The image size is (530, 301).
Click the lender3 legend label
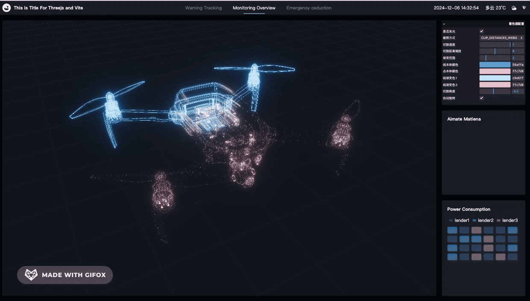[510, 221]
